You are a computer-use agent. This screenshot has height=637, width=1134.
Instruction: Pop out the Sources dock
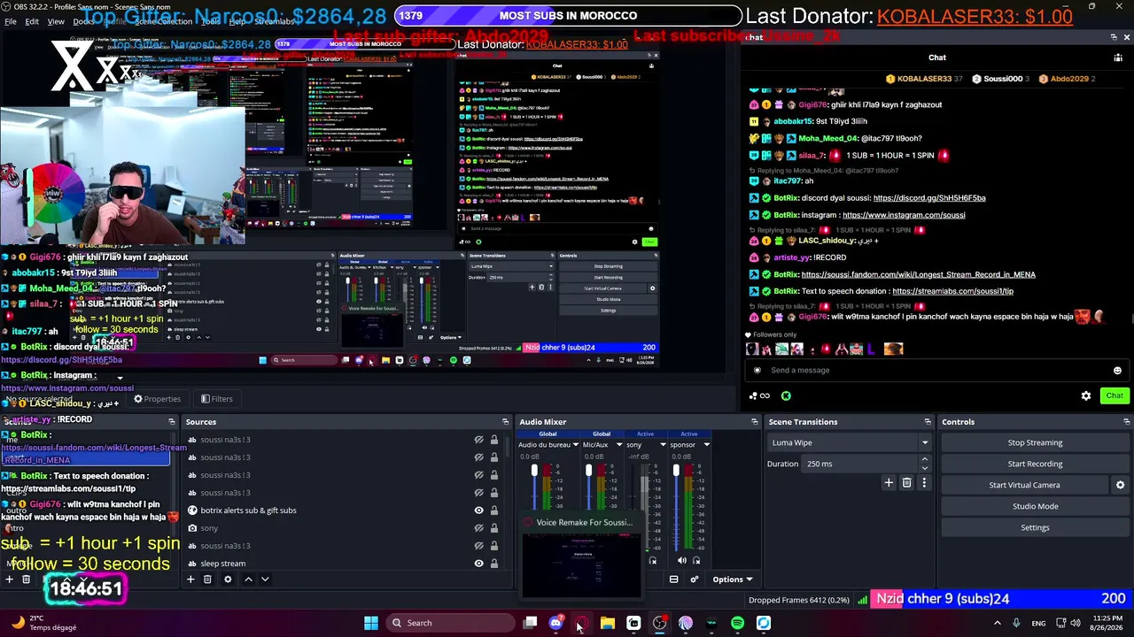pyautogui.click(x=505, y=422)
